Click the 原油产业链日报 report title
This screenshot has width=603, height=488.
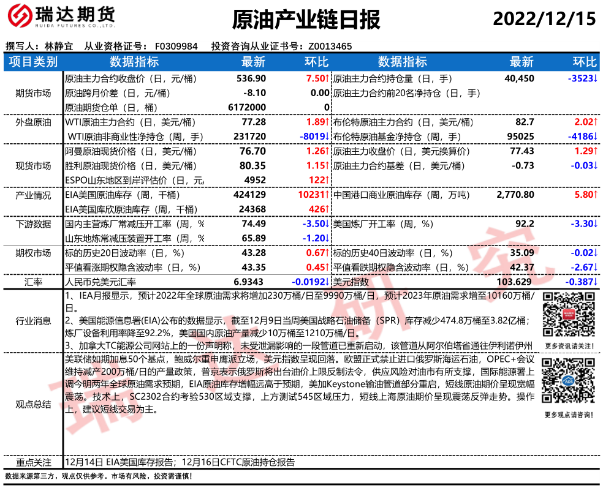pyautogui.click(x=306, y=20)
